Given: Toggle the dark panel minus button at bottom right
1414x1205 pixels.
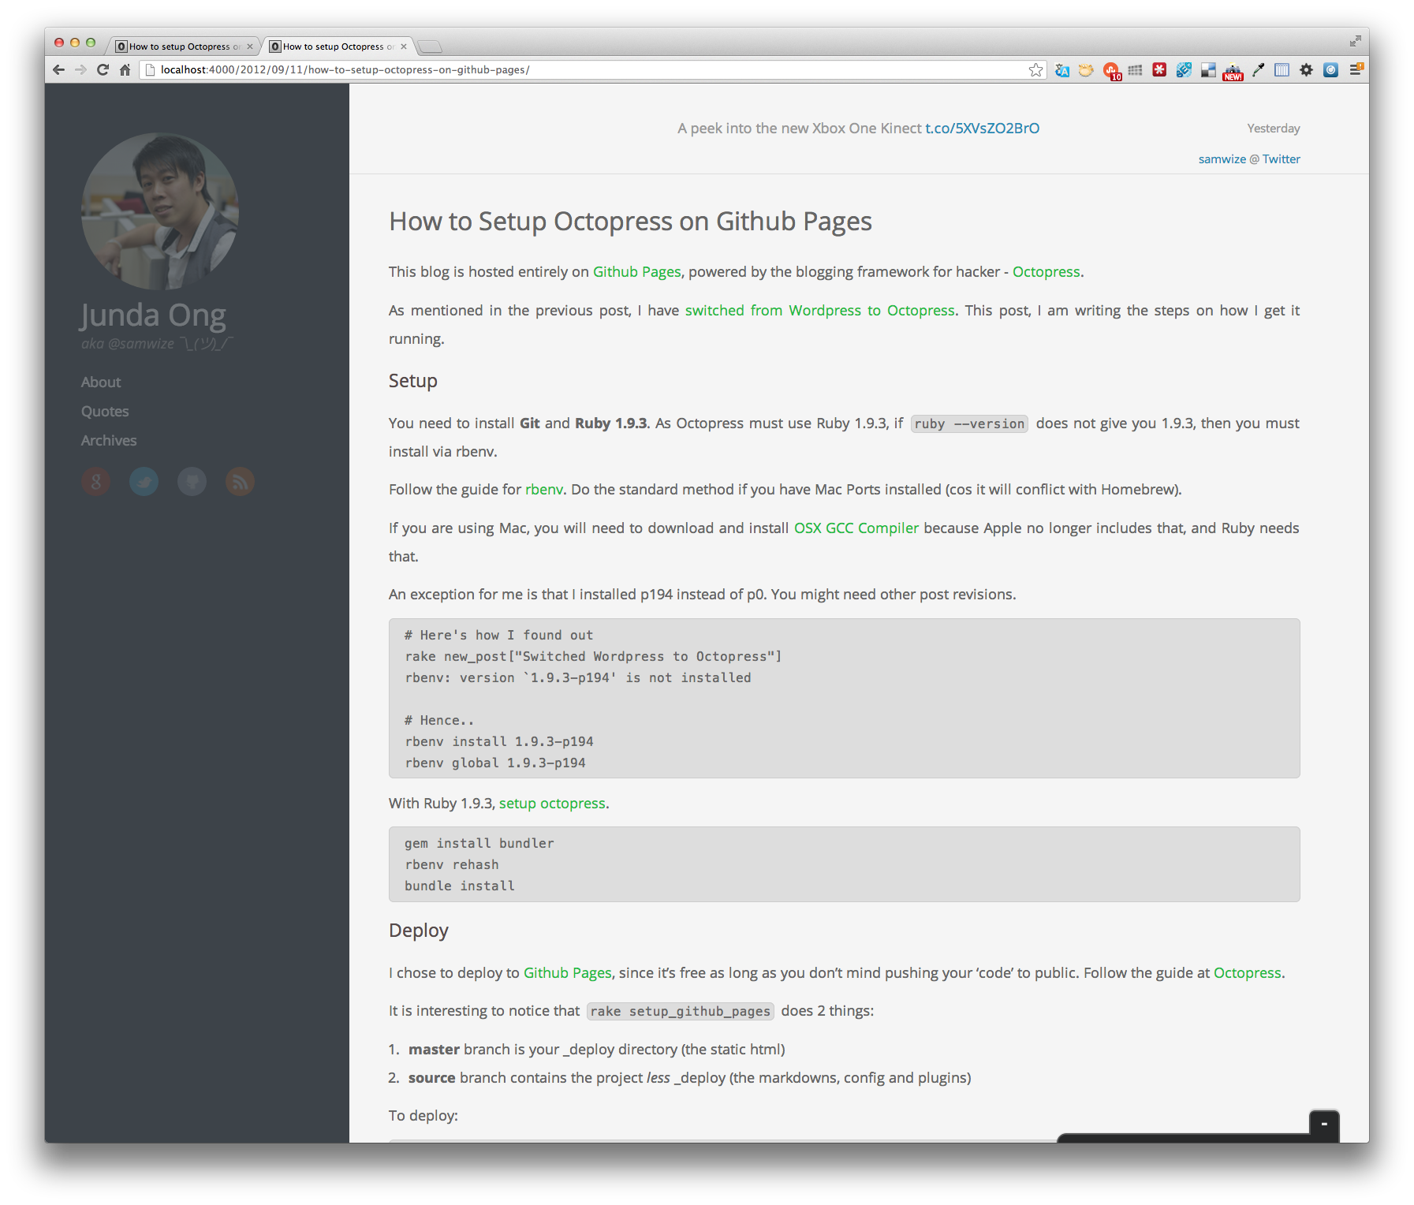Looking at the screenshot, I should tap(1324, 1124).
